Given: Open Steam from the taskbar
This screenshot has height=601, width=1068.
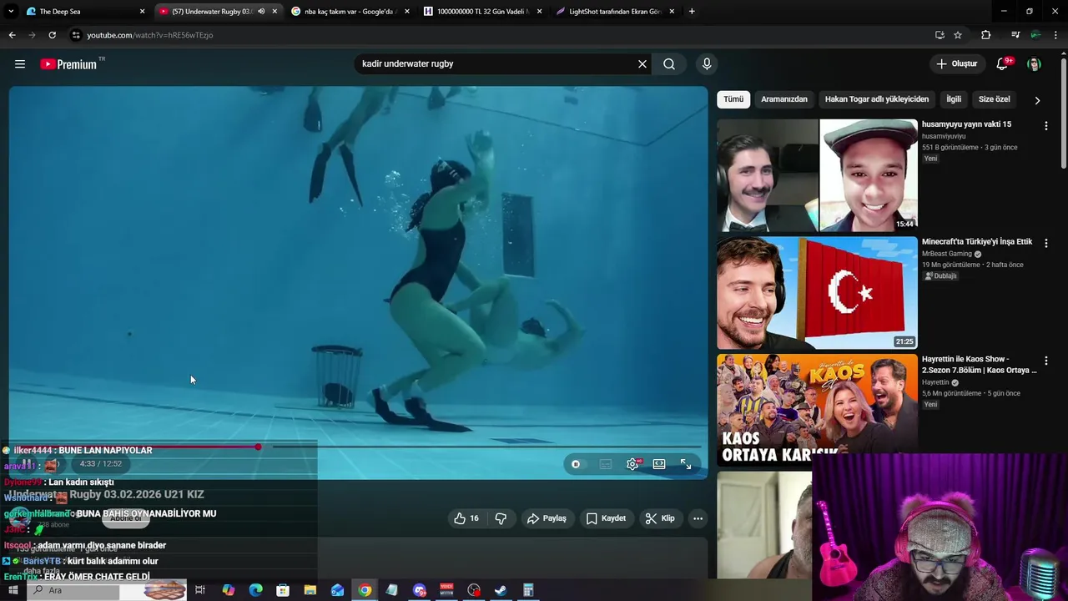Looking at the screenshot, I should click(501, 590).
